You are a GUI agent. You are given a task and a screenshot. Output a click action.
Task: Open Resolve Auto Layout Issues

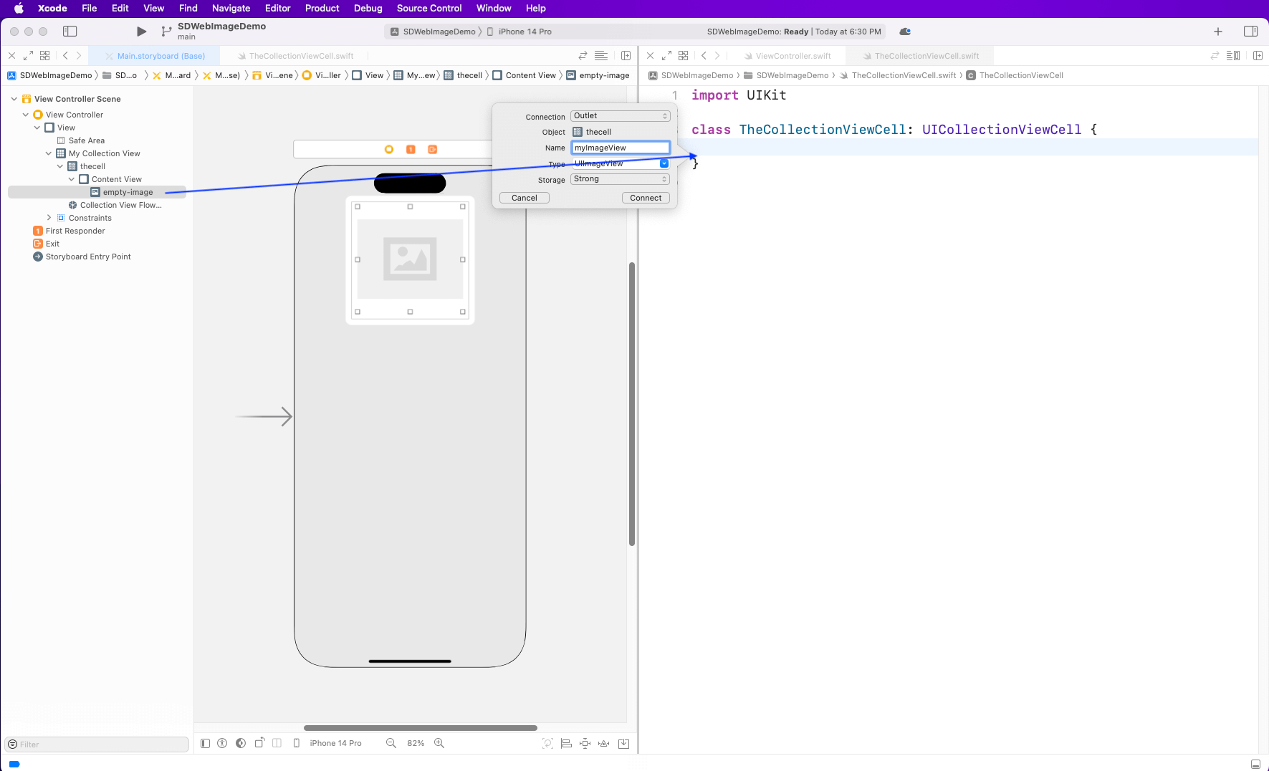[x=604, y=744]
